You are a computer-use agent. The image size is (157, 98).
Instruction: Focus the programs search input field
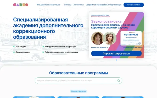click(x=78, y=80)
